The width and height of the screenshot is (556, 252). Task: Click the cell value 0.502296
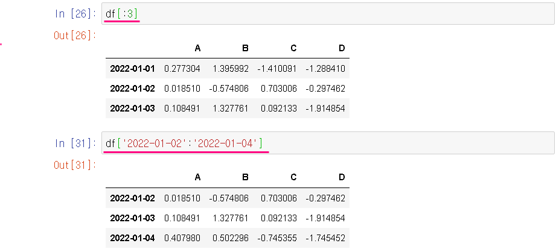coord(231,238)
